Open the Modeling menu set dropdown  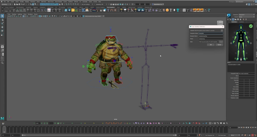coord(6,4)
